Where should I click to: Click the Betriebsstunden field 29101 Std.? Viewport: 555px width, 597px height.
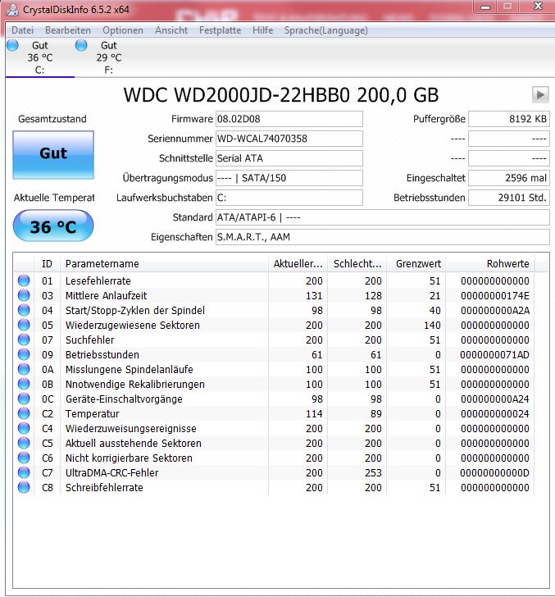tap(509, 198)
